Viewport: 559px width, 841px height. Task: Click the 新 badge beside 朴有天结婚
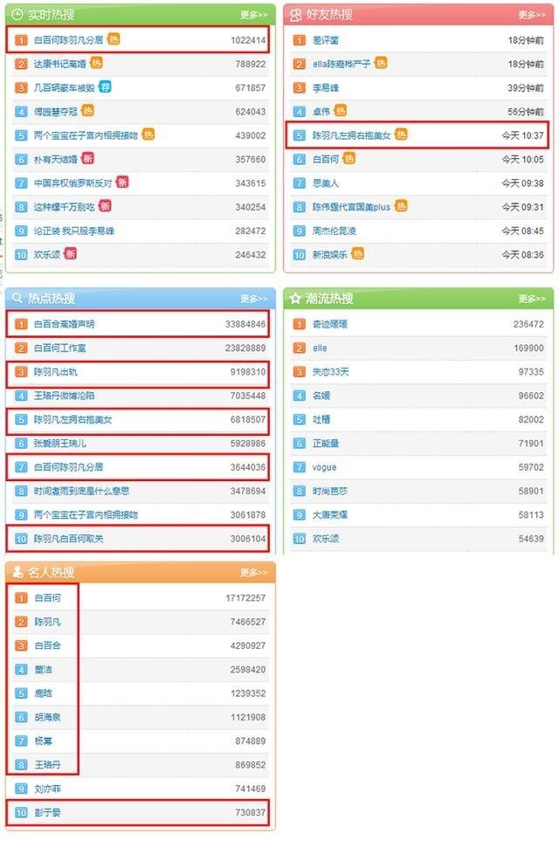point(87,159)
